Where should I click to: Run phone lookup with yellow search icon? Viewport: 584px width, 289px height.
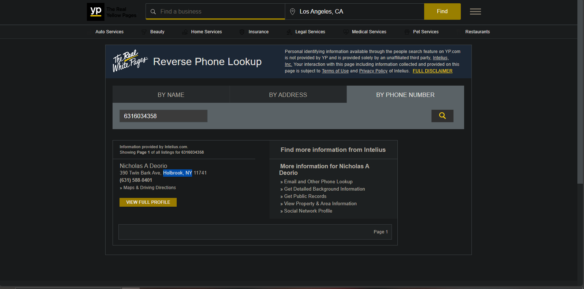pyautogui.click(x=442, y=116)
